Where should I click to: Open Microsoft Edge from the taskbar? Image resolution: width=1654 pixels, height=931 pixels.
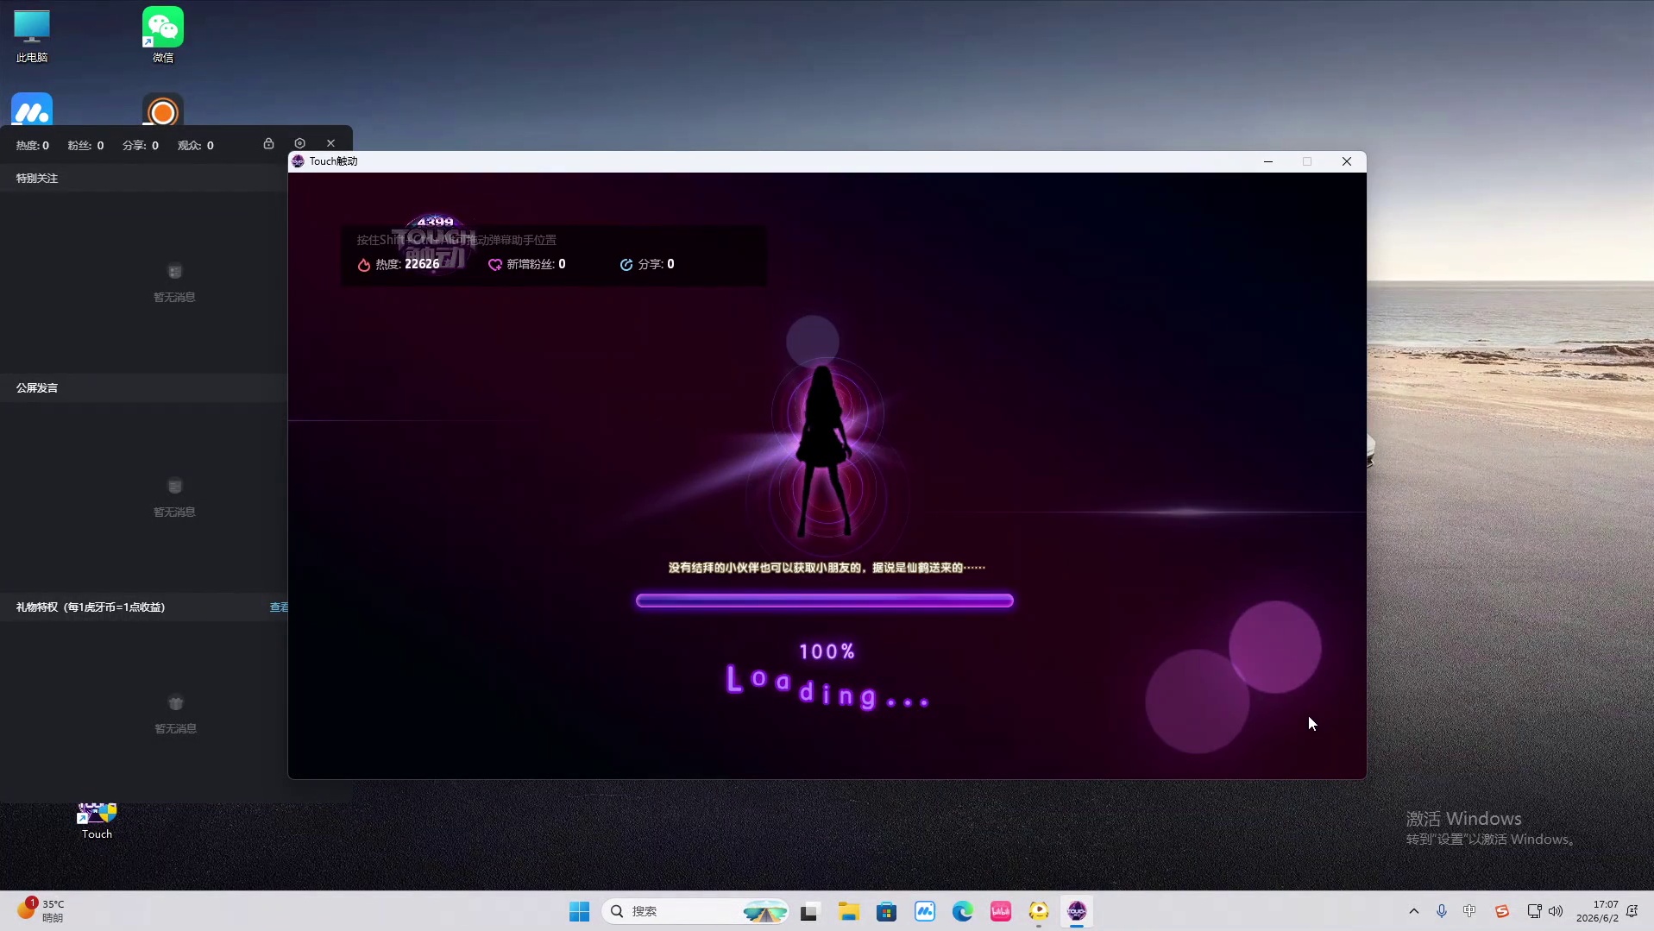[963, 911]
